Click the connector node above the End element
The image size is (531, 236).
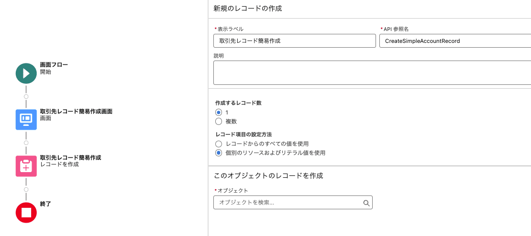pyautogui.click(x=26, y=189)
